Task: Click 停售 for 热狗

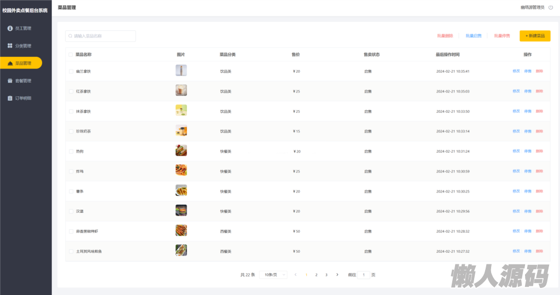Action: (x=528, y=151)
